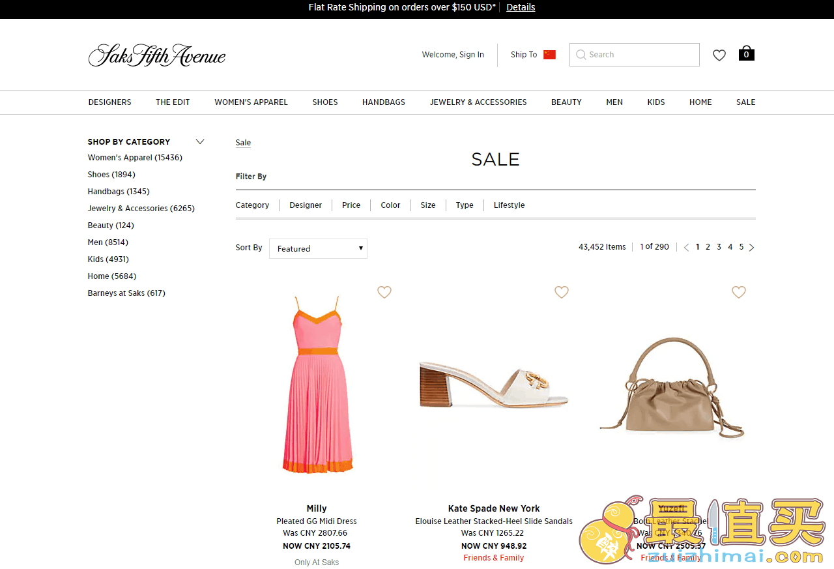Click the shipping Details link
834x569 pixels.
[x=521, y=7]
